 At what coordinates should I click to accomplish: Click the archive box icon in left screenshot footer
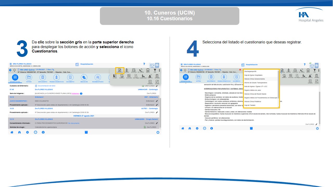86,132
